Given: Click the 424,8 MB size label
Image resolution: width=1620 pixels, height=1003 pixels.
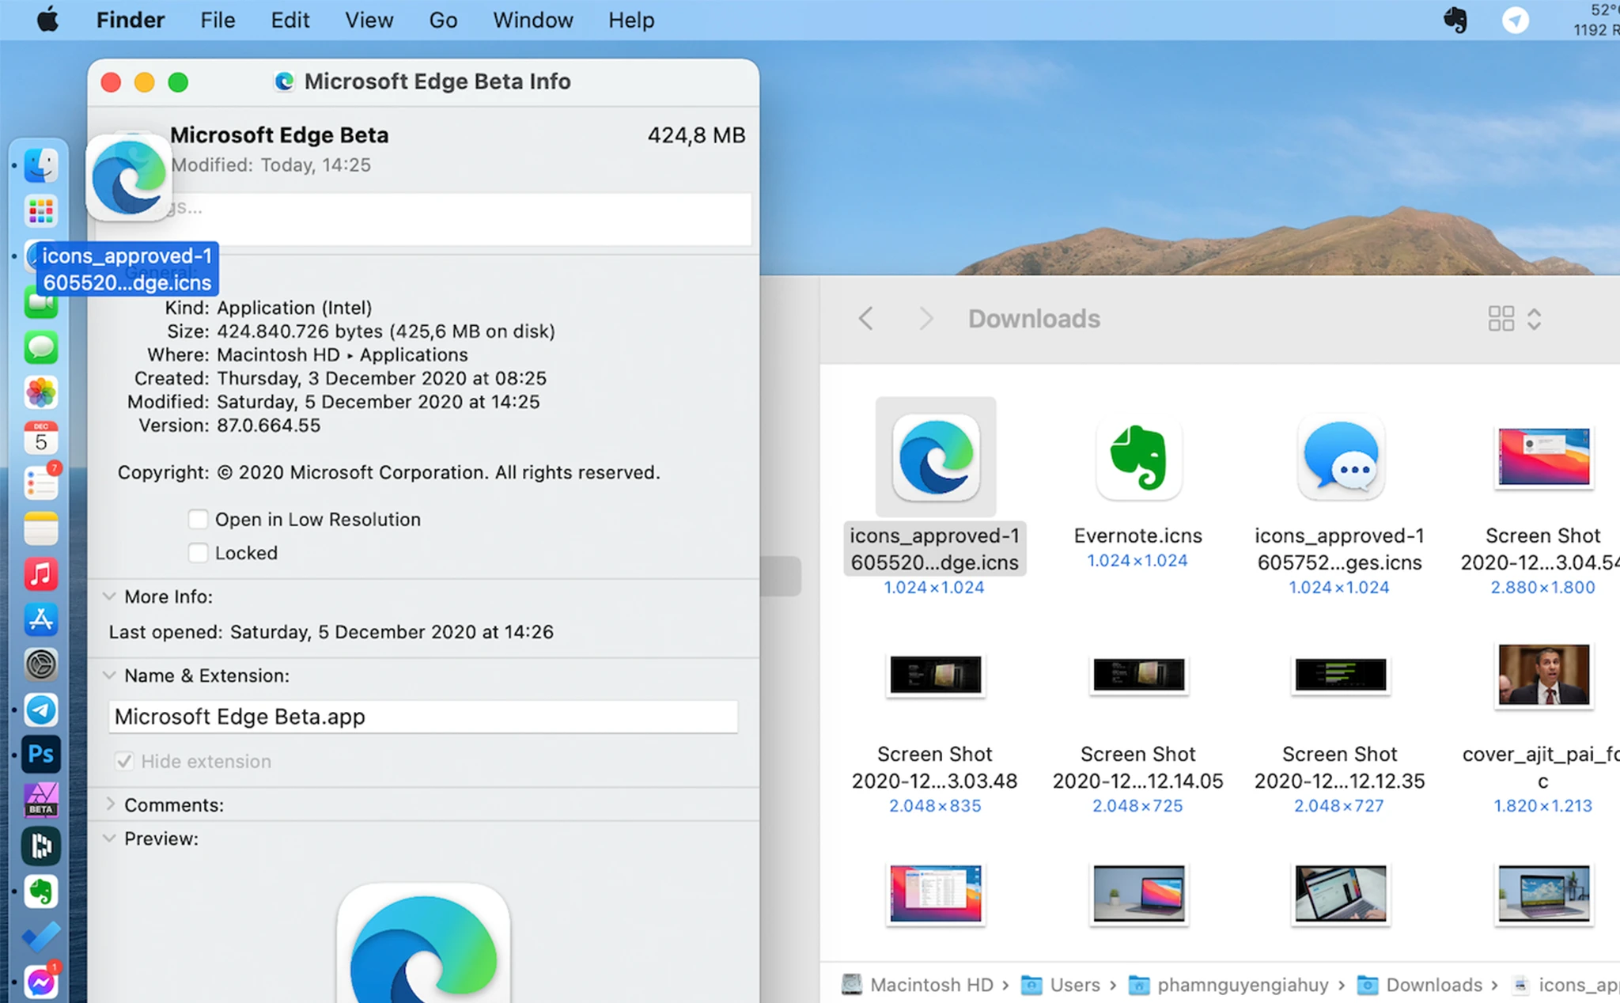Looking at the screenshot, I should [696, 135].
